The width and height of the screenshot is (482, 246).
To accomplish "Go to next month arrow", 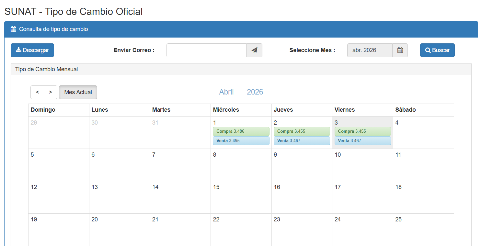I will [51, 92].
